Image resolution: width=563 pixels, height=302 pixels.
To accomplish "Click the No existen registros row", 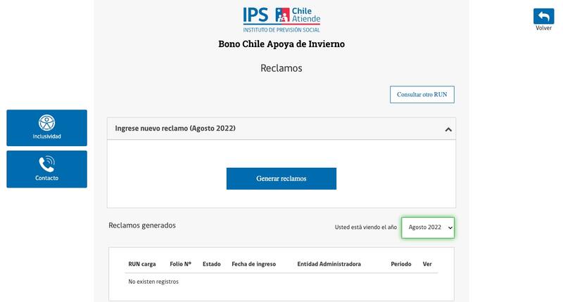I will [153, 282].
